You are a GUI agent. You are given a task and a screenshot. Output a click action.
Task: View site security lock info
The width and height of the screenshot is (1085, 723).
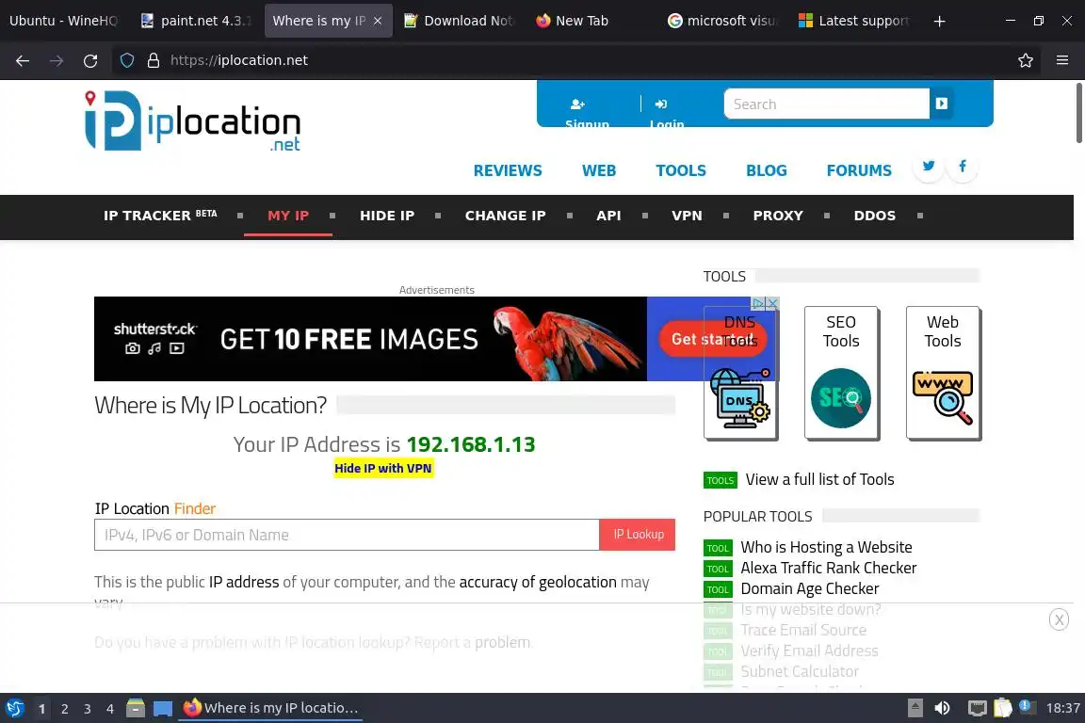154,61
